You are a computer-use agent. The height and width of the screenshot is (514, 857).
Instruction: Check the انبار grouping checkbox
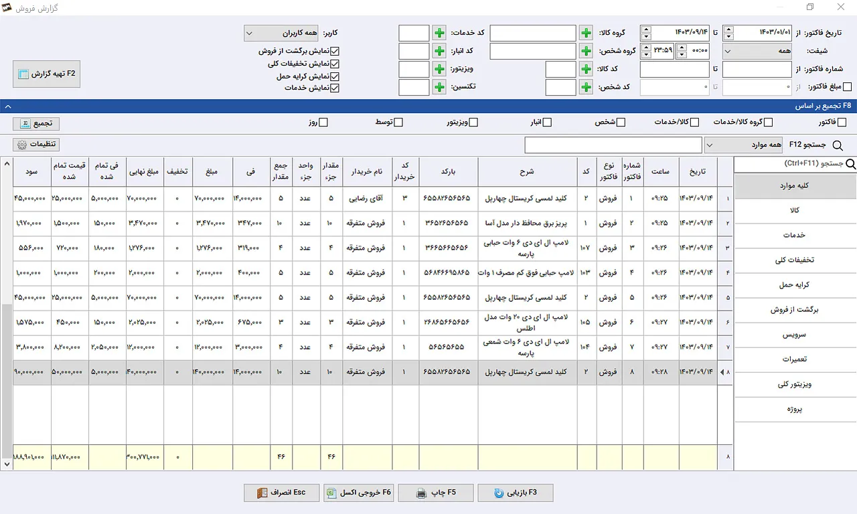[x=547, y=122]
